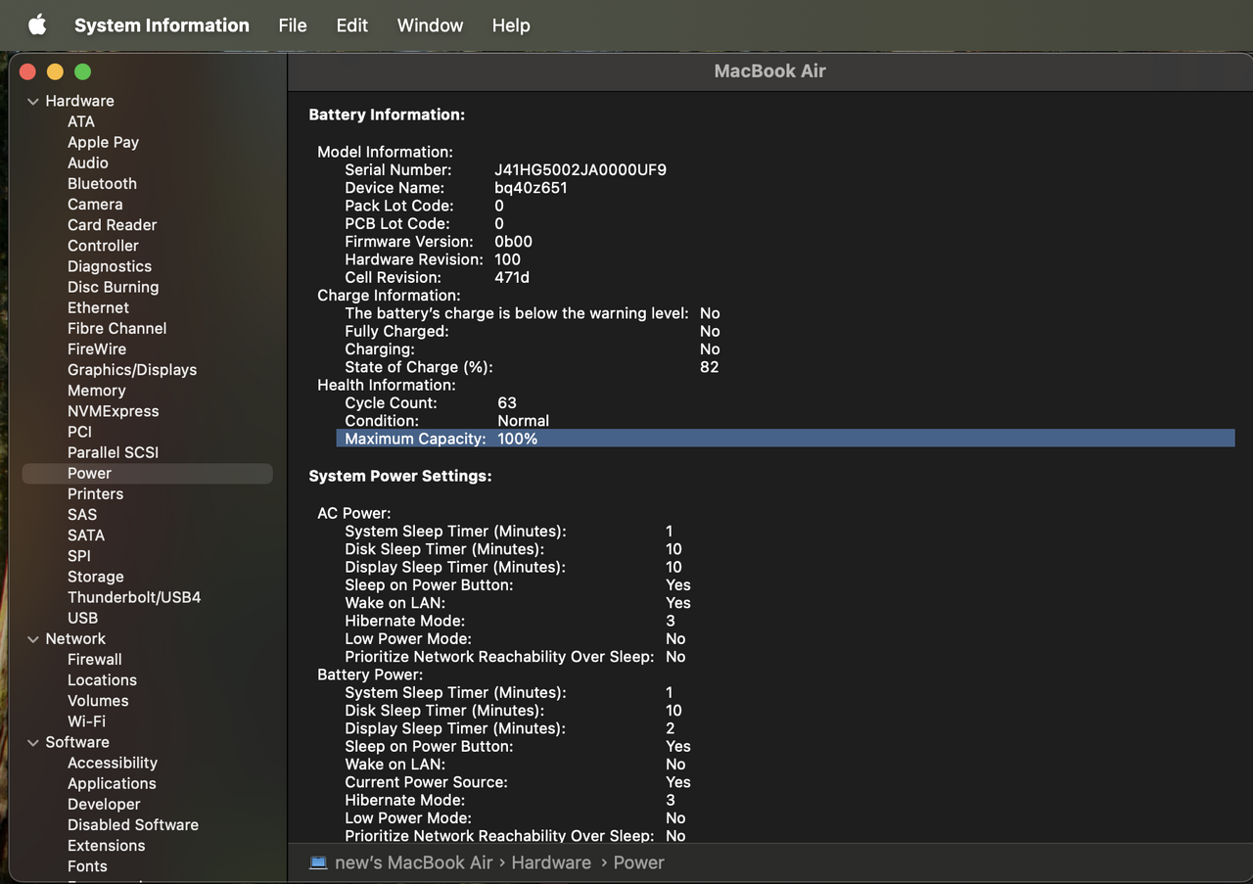Collapse the Network section

pos(33,639)
